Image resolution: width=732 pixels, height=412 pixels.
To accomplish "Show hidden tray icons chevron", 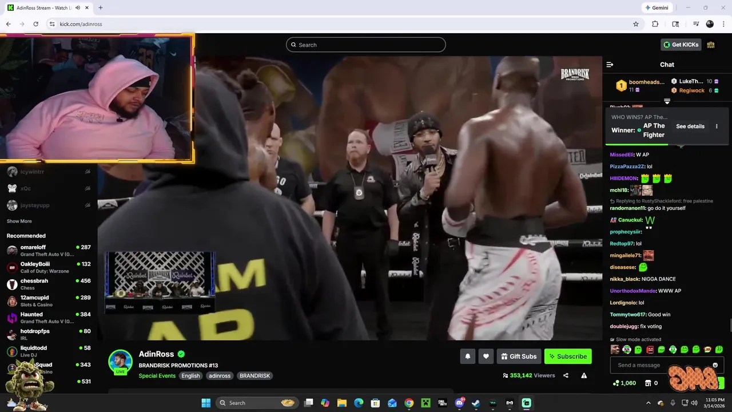I will coord(648,403).
